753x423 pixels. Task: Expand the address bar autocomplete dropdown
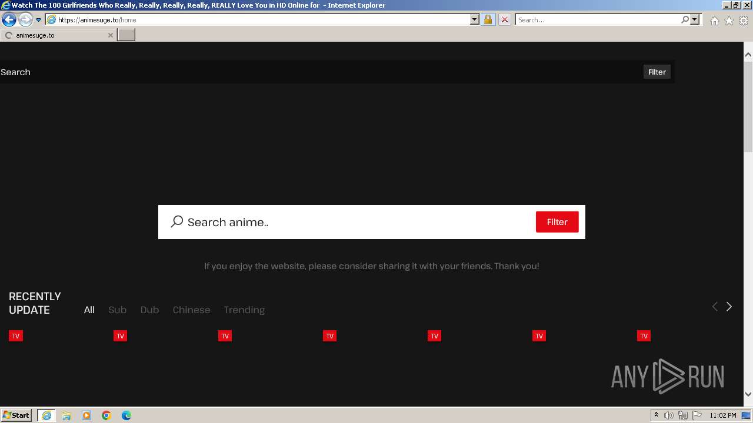[475, 19]
